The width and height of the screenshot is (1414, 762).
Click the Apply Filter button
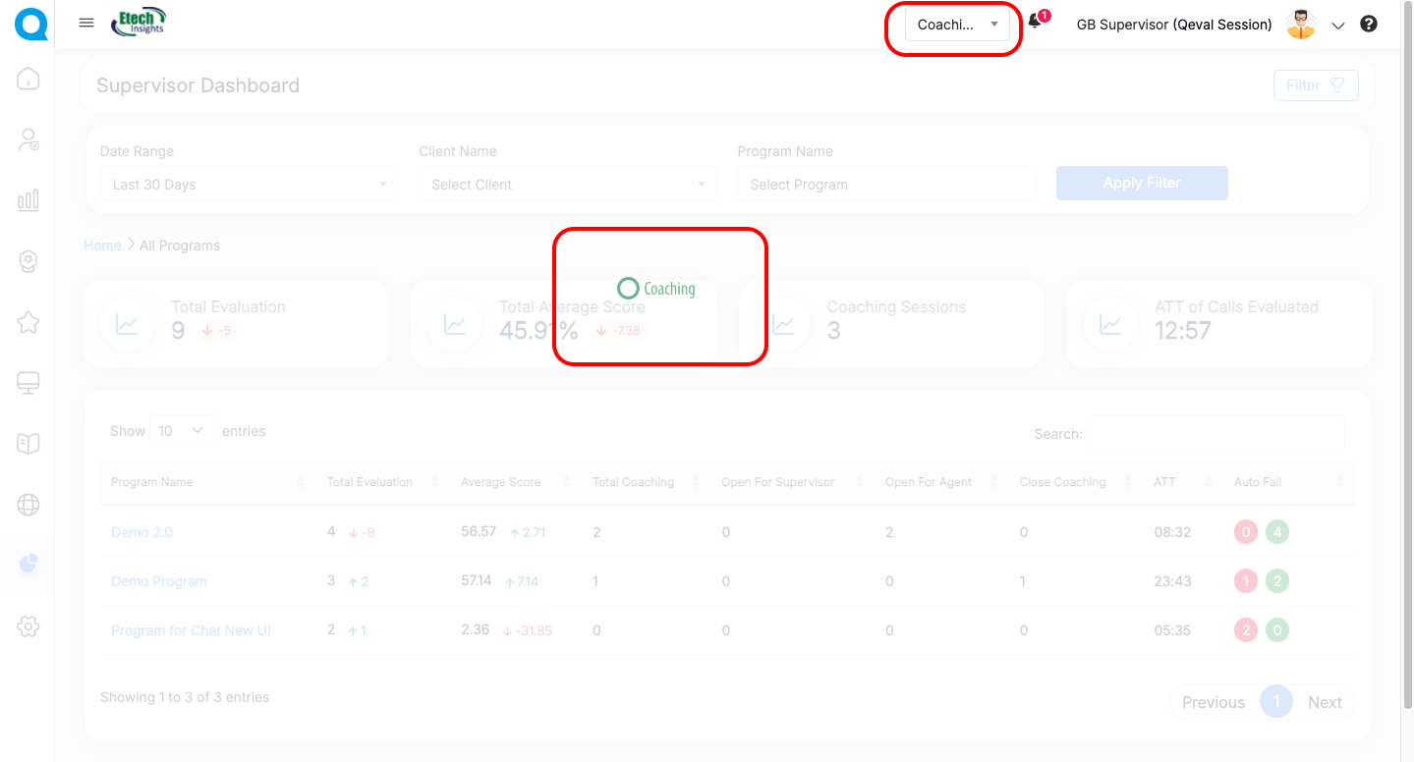[x=1141, y=183]
